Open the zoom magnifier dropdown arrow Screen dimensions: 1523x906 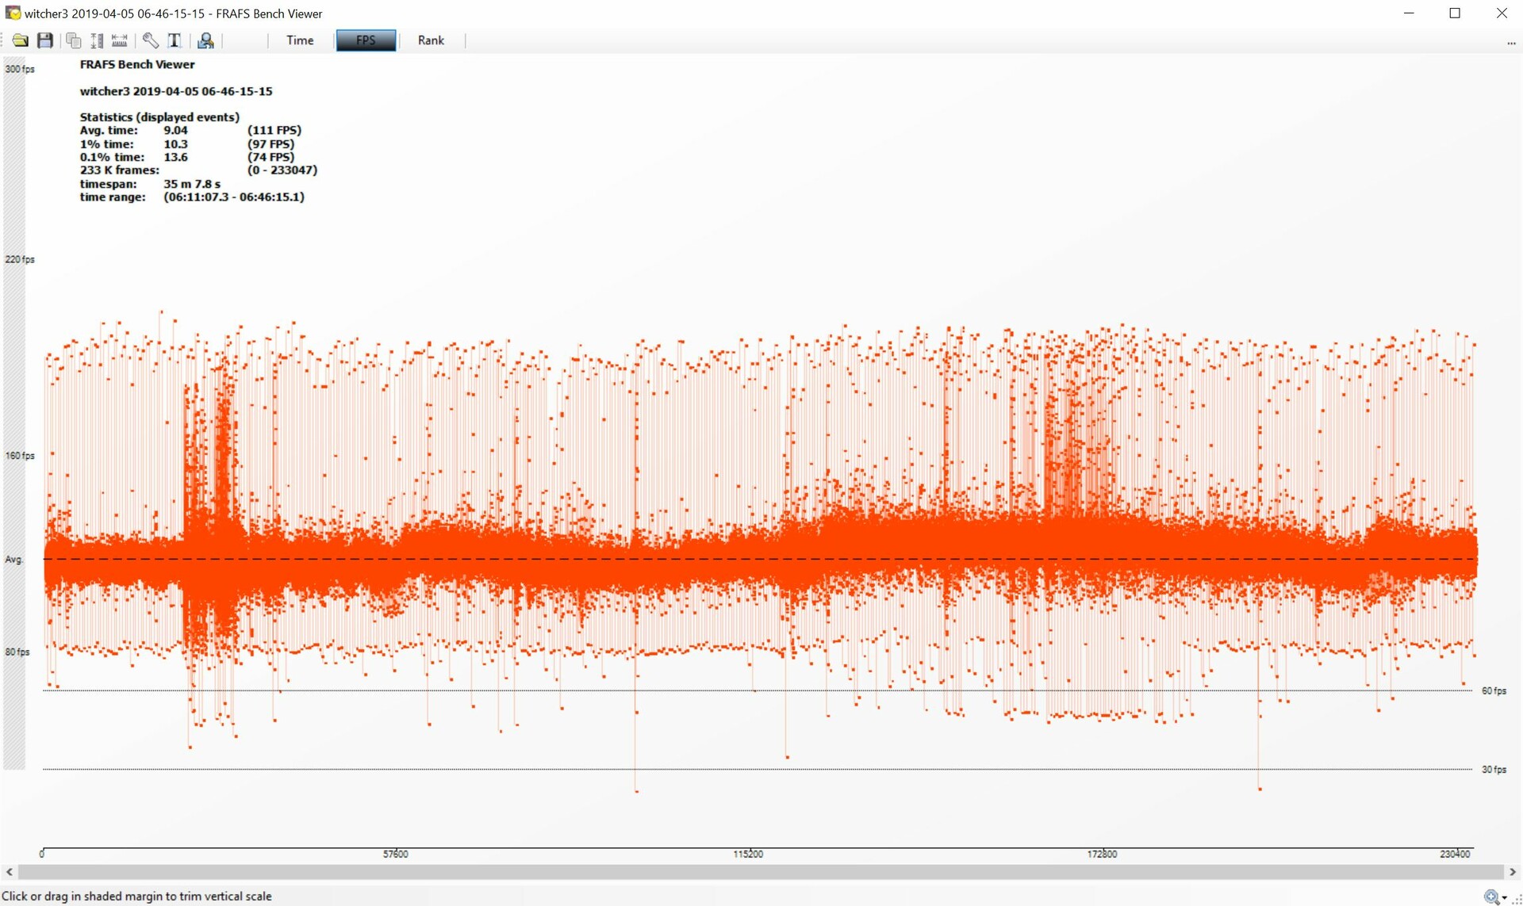(x=1505, y=898)
